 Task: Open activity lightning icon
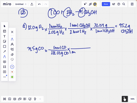pyautogui.click(x=35, y=99)
